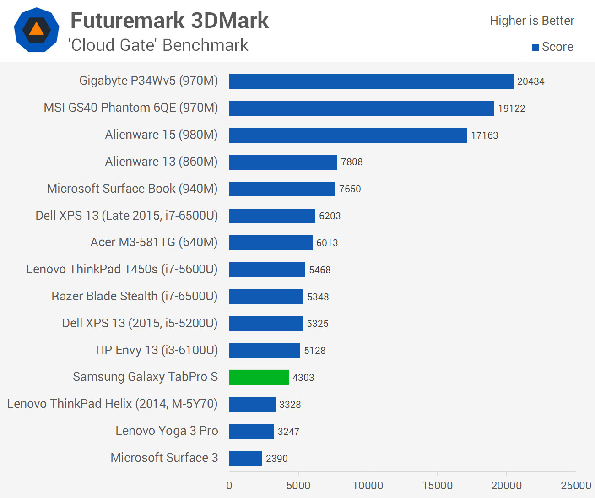Click the 'Lenovo ThinkPad Helix (2014, M-5Y70)' label

[113, 404]
